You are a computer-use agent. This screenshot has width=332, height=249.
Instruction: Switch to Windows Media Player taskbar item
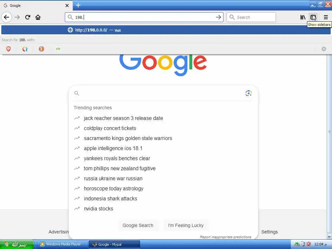point(63,244)
